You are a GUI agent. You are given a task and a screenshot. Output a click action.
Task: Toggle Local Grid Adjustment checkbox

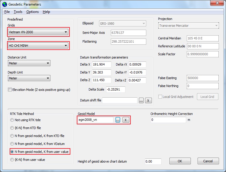(x=160, y=96)
